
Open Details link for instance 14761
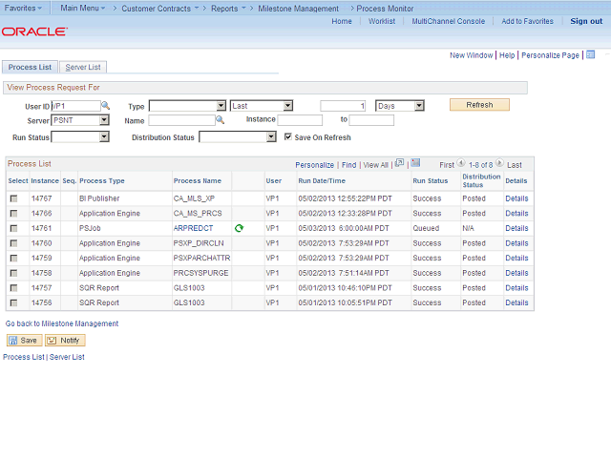tap(516, 228)
